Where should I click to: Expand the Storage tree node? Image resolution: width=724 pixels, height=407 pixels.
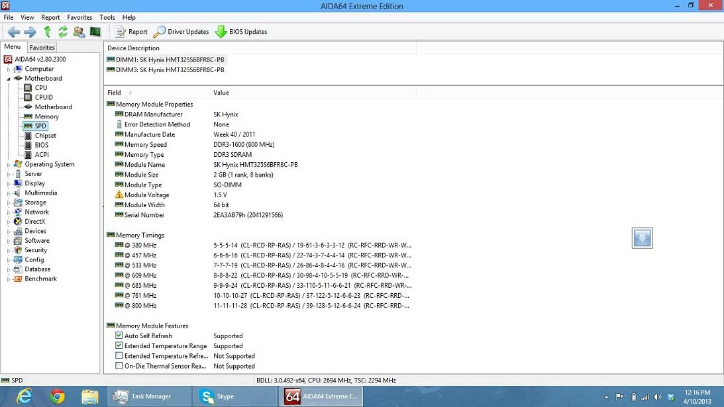click(x=9, y=203)
